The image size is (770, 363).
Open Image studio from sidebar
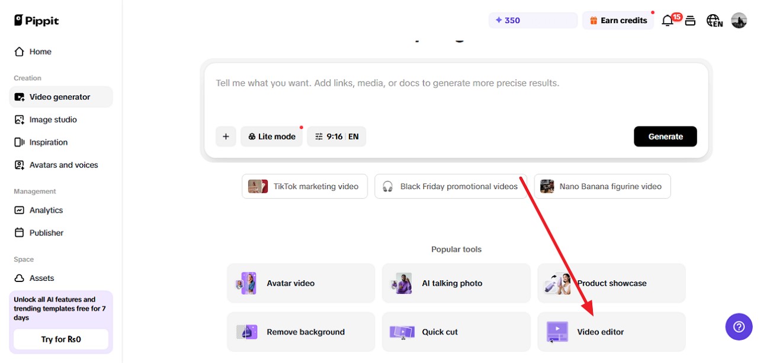click(53, 119)
